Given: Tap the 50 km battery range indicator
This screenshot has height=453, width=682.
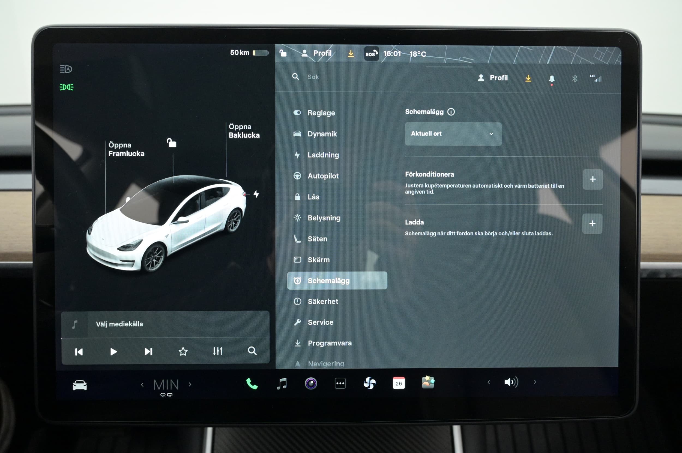Looking at the screenshot, I should pyautogui.click(x=249, y=53).
